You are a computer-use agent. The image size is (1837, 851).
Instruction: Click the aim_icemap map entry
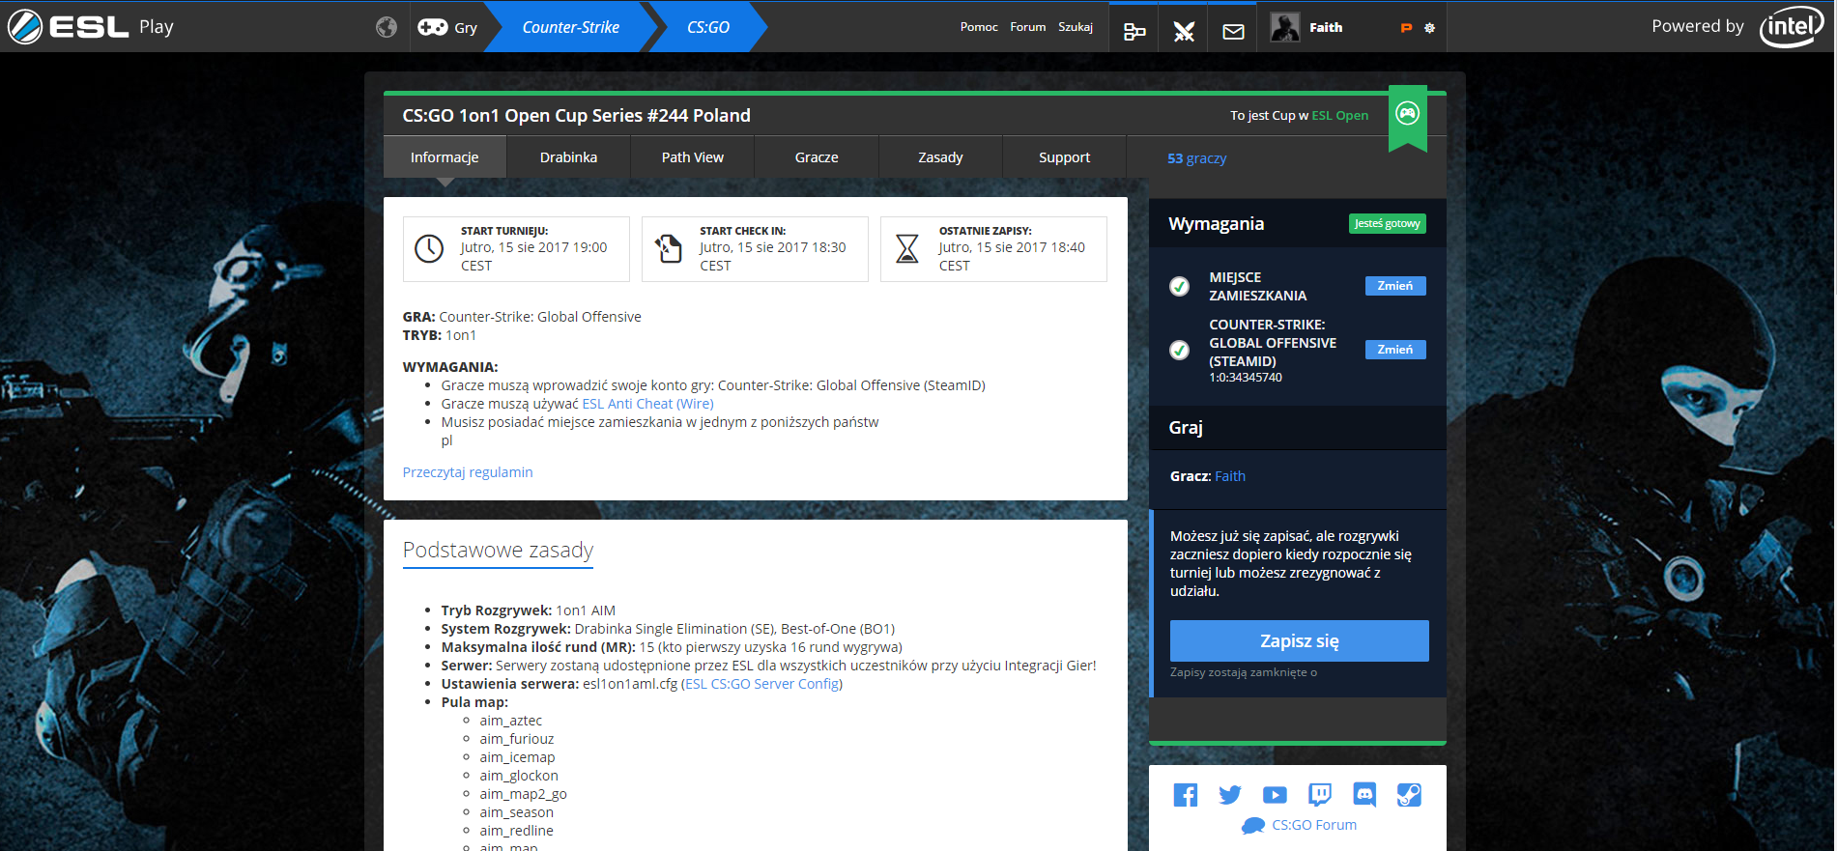[x=517, y=757]
